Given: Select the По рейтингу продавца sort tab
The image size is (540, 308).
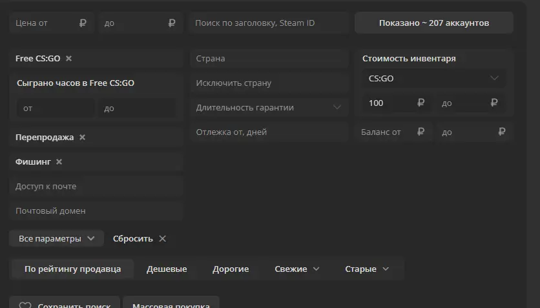Looking at the screenshot, I should click(72, 269).
